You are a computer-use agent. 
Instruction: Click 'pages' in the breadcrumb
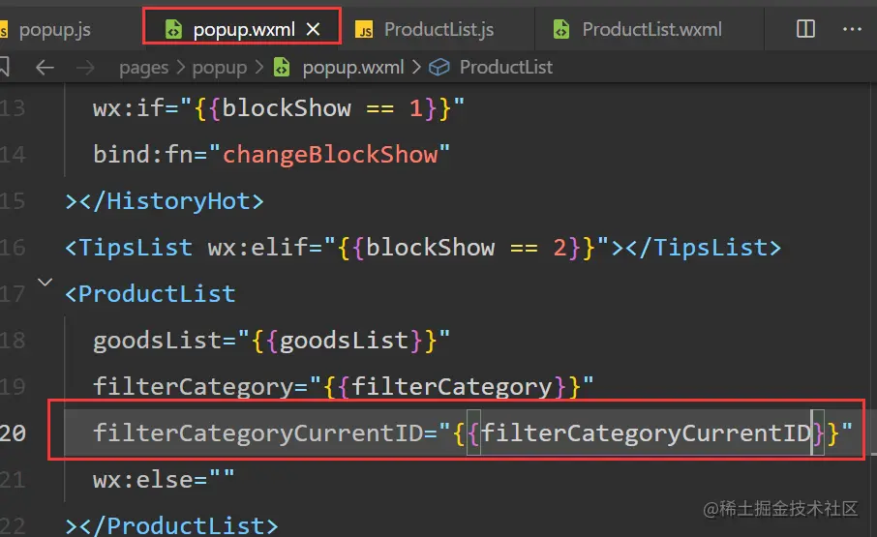pyautogui.click(x=143, y=68)
